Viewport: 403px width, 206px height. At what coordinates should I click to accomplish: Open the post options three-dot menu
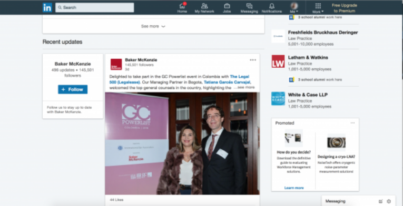(253, 60)
